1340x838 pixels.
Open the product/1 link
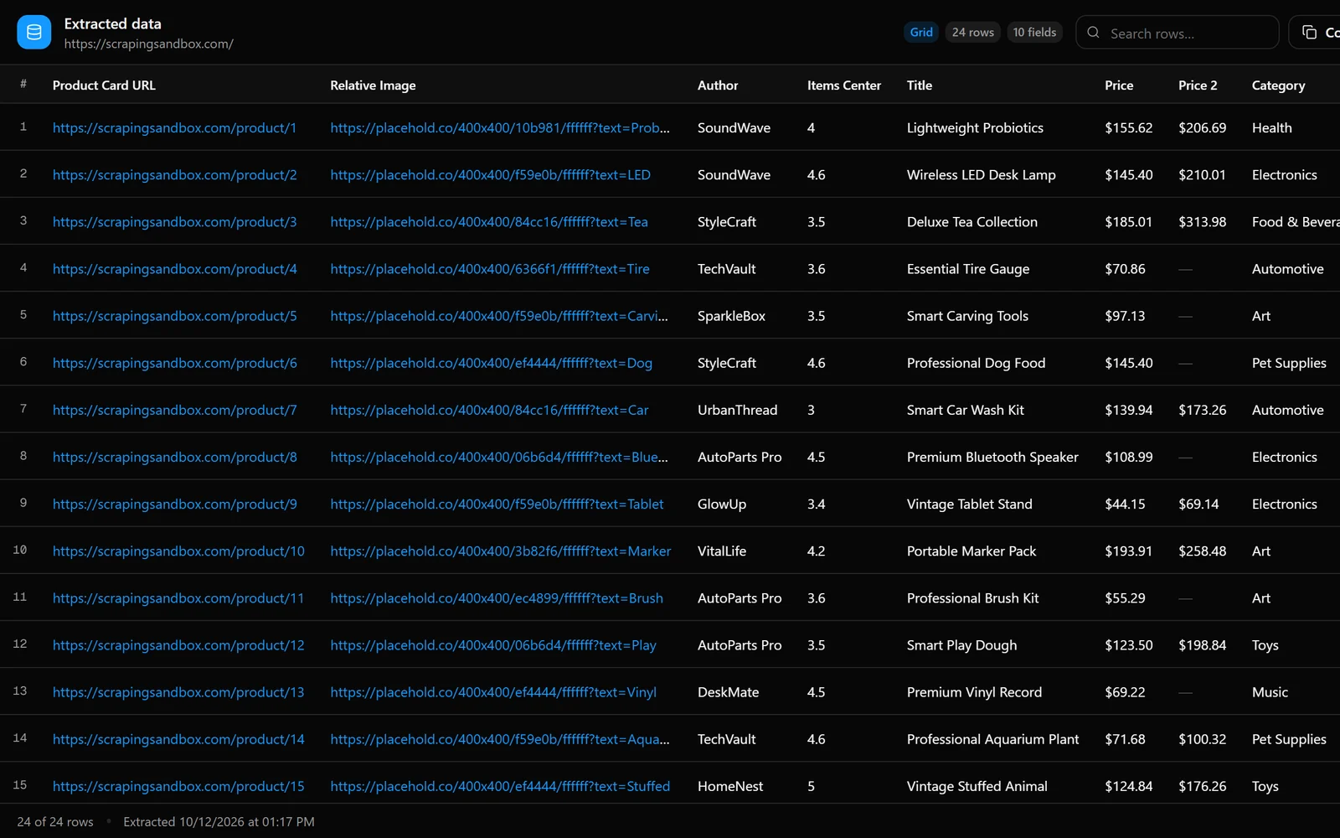click(174, 128)
